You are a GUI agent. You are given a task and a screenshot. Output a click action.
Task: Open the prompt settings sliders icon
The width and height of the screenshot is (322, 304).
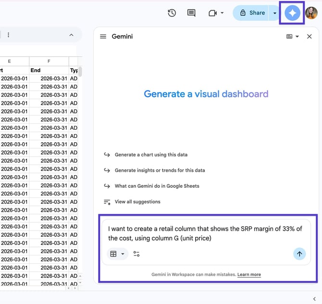coord(136,254)
